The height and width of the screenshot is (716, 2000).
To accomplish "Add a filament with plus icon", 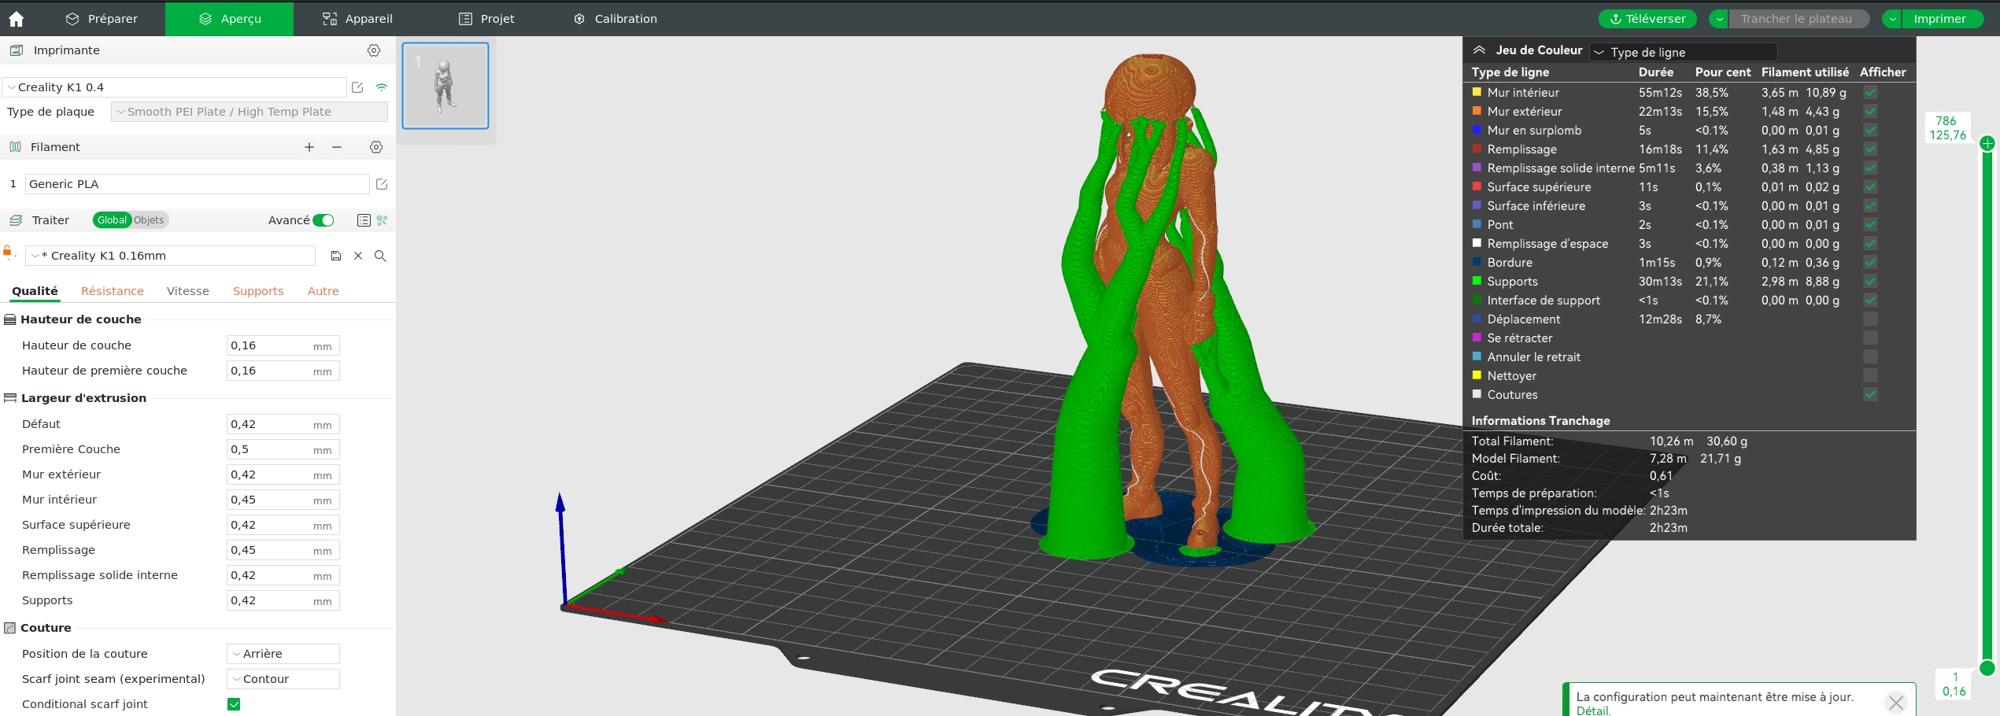I will tap(309, 147).
